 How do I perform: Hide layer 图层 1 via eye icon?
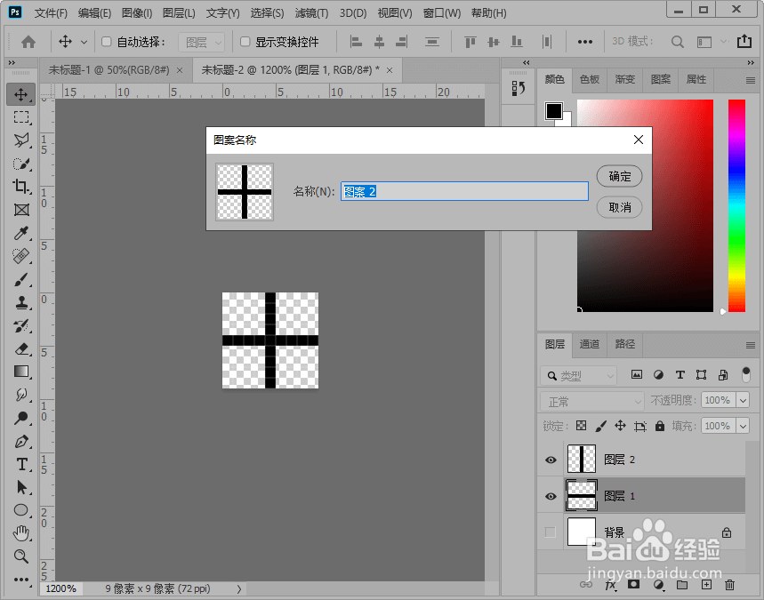pos(551,496)
